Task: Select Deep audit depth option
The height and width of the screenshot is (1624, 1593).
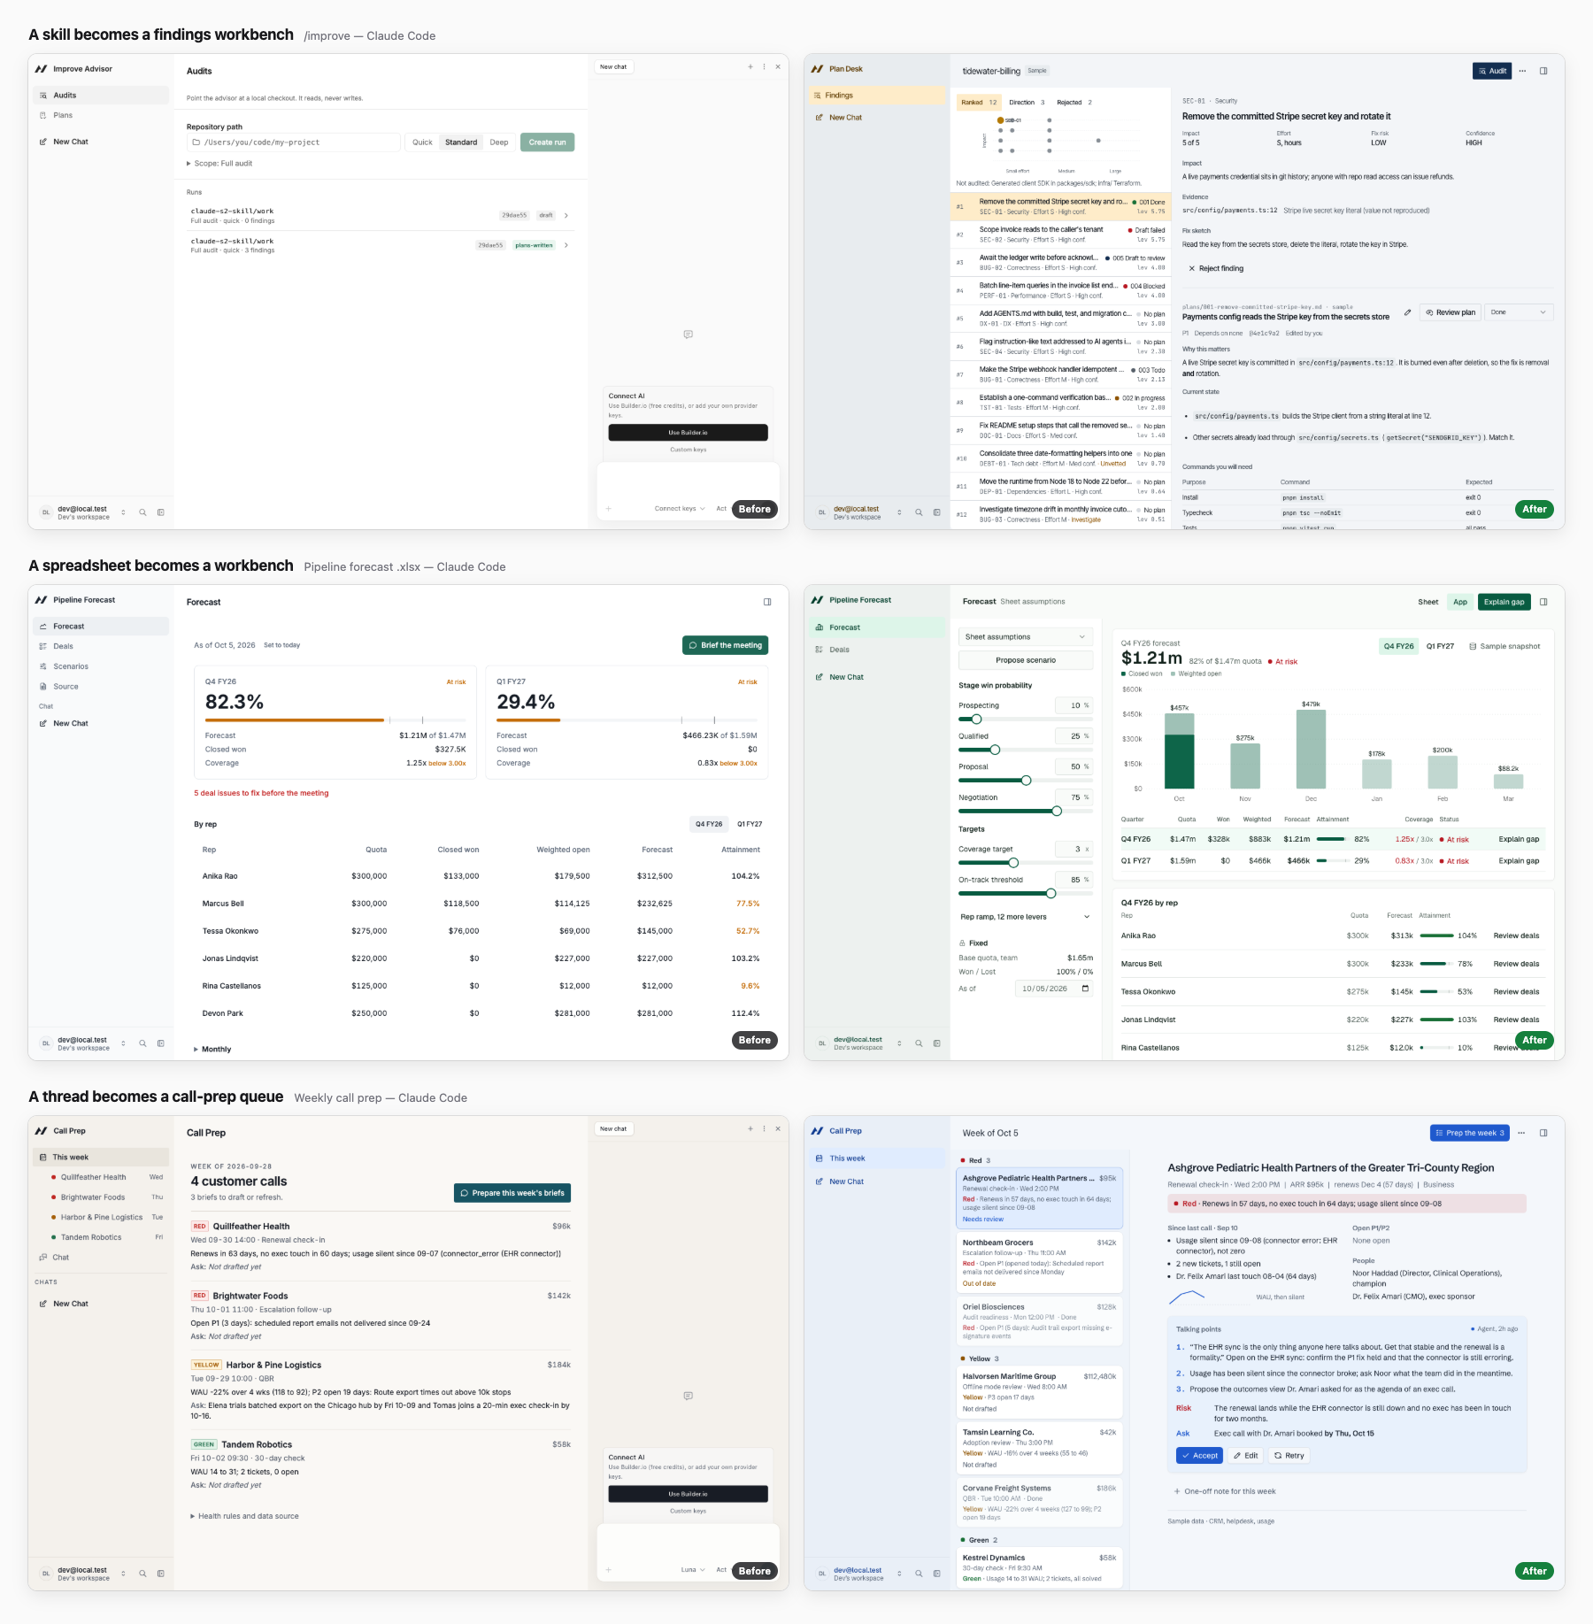Action: (x=499, y=142)
